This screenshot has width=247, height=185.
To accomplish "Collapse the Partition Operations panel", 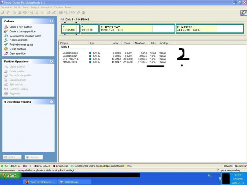I will tap(51, 61).
